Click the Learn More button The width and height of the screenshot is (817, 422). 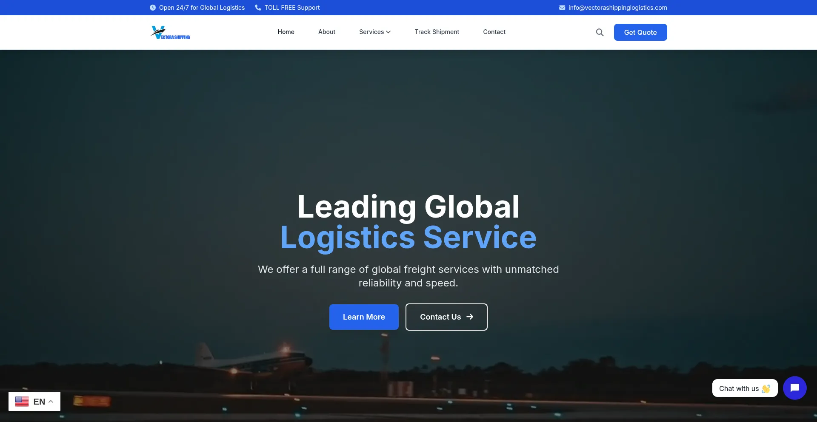[364, 317]
